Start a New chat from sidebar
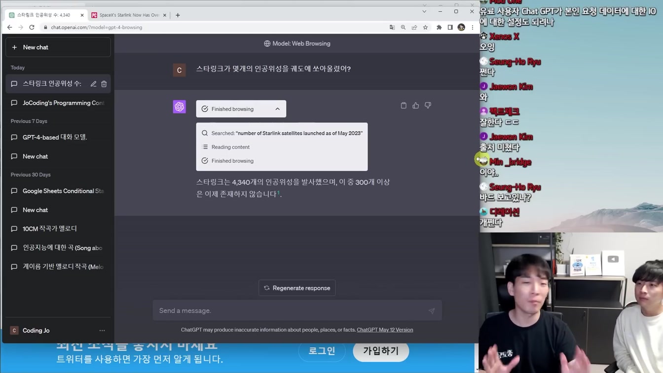This screenshot has width=663, height=373. pos(58,47)
